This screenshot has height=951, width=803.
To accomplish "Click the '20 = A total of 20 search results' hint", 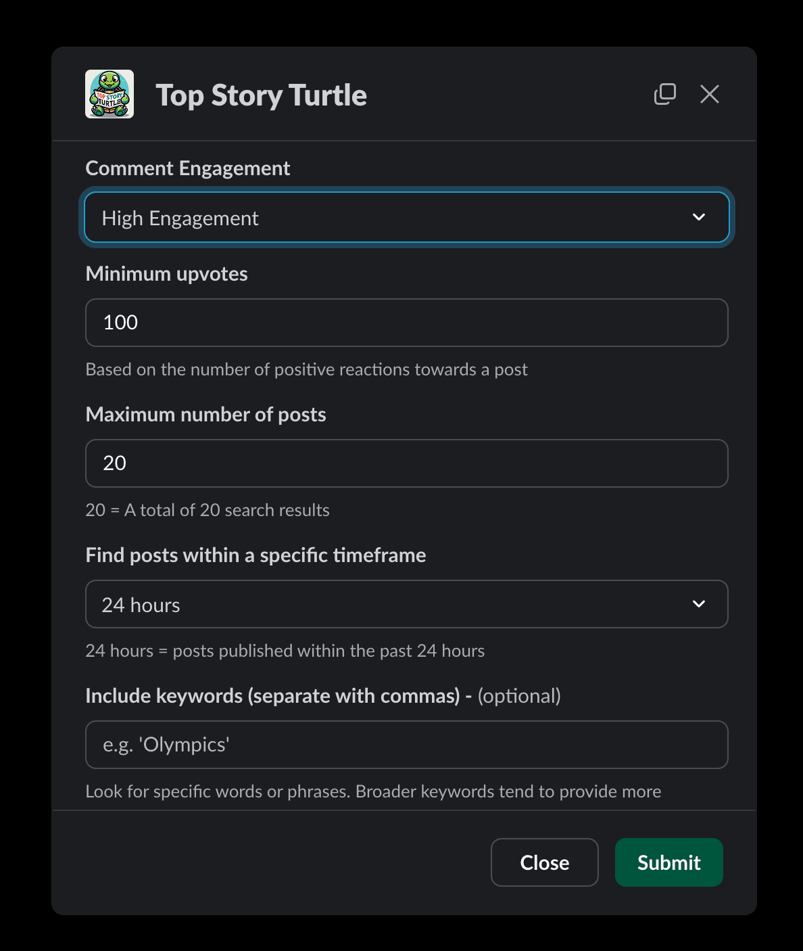I will pyautogui.click(x=208, y=510).
